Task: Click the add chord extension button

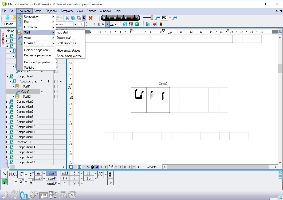Action: 64,173
